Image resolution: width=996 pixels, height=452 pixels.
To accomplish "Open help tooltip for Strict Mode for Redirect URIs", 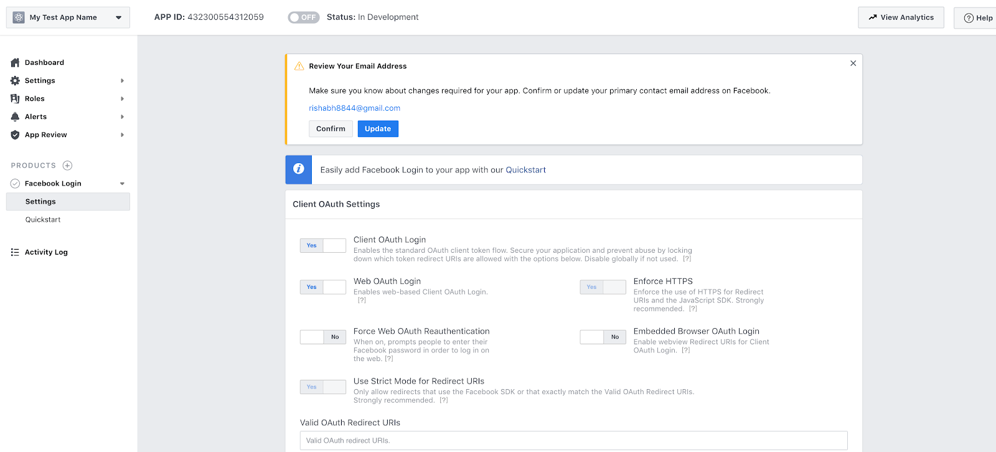I will tap(444, 400).
